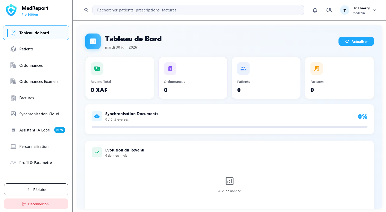
Task: Open Synchronisation Cloud page
Action: 36,114
